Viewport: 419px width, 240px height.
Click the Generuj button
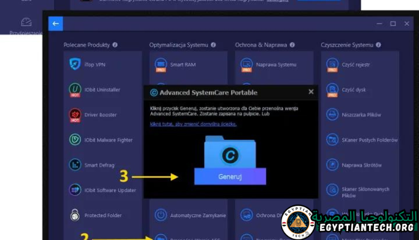230,177
